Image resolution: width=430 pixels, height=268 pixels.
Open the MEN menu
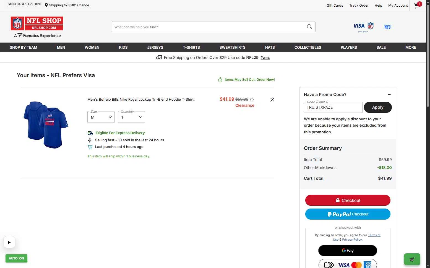(61, 47)
